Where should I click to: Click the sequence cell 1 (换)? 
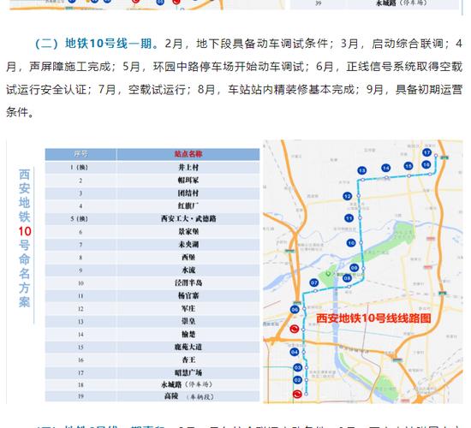tap(80, 167)
